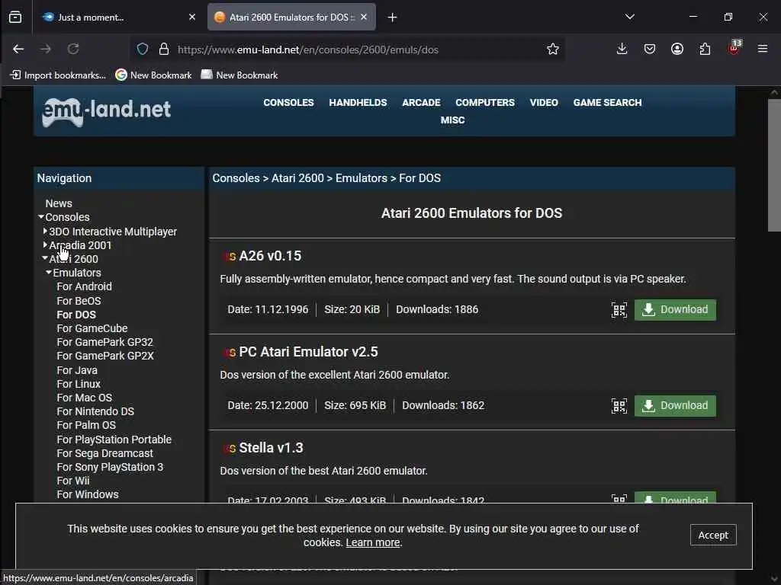Select For GamePark GP2X emulators

(x=105, y=356)
